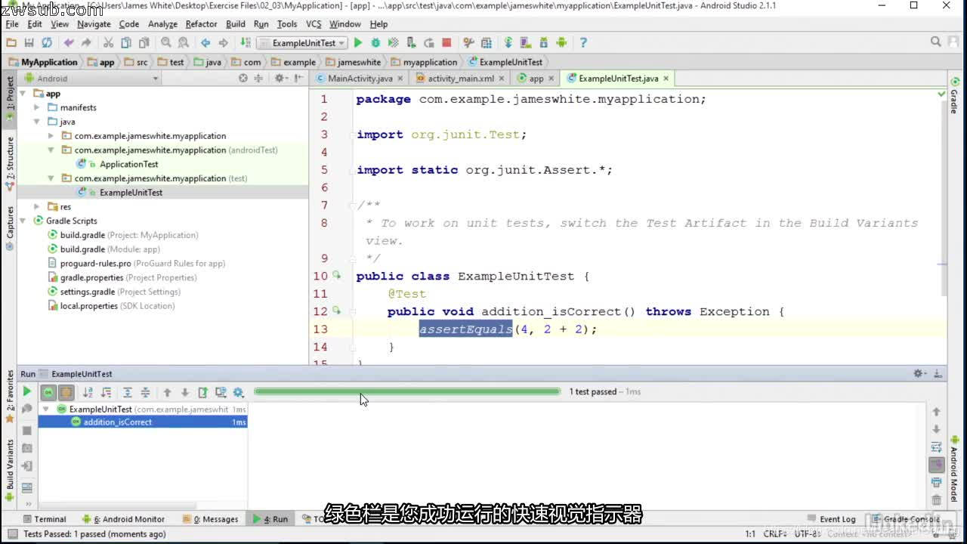The width and height of the screenshot is (967, 544).
Task: Expand the res folder
Action: point(36,207)
